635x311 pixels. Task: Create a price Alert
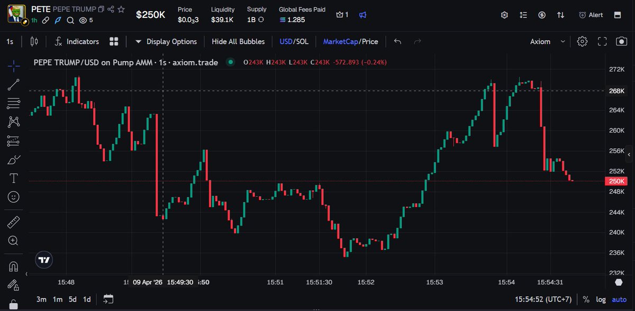tap(591, 15)
